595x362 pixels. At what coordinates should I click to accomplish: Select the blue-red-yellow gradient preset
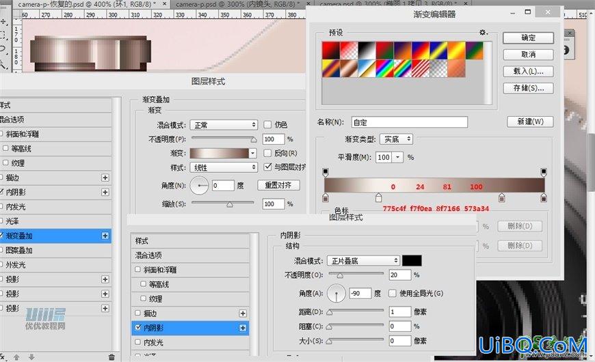420,51
